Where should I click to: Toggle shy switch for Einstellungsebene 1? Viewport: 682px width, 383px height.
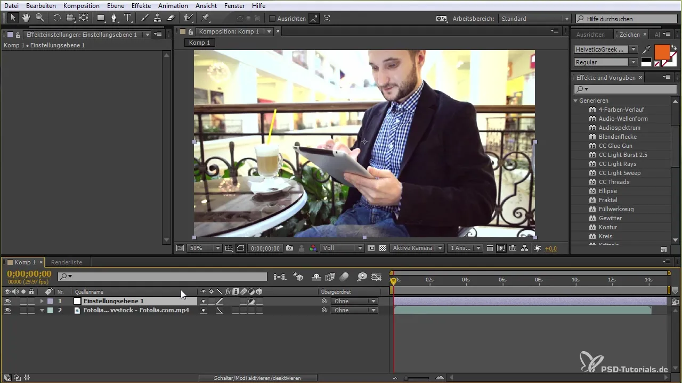click(203, 301)
